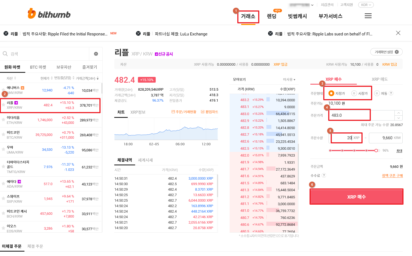This screenshot has width=412, height=256.
Task: Click the KRW amount field showing 9,660
Action: pos(386,138)
